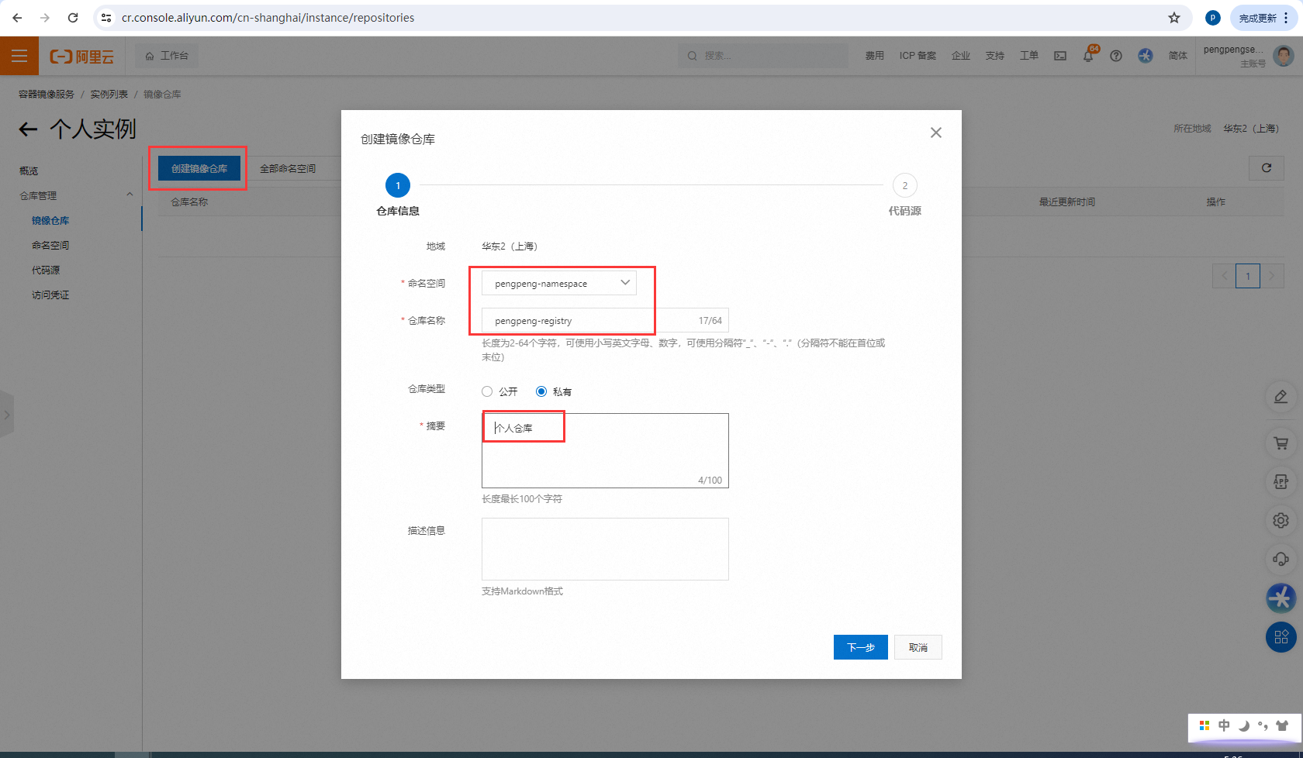Open 命名空间 in the sidebar
The image size is (1303, 758).
[50, 245]
